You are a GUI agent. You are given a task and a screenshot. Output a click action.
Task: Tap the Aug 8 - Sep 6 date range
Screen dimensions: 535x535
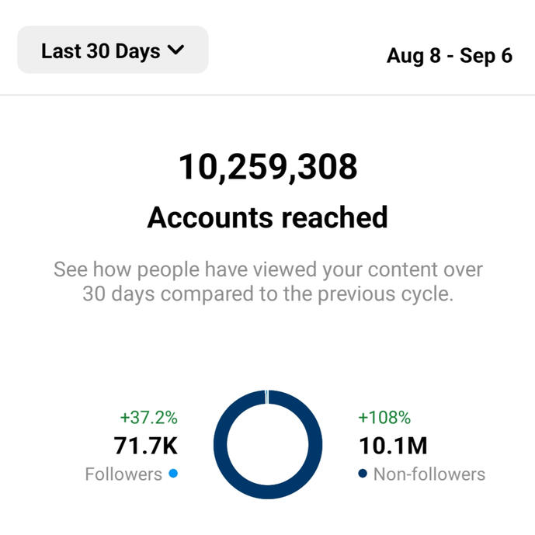click(x=449, y=57)
